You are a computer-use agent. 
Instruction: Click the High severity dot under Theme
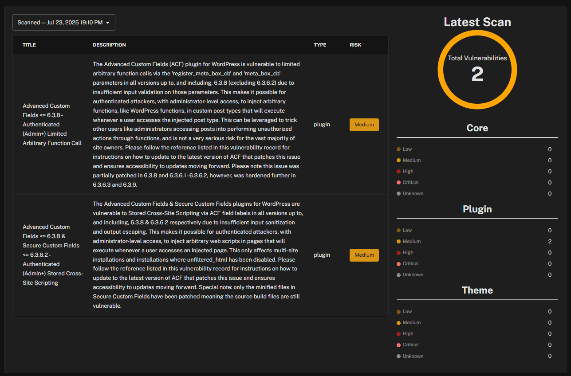[x=398, y=333]
